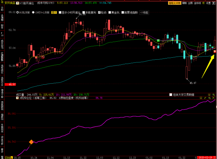Click the 62.74 price level on the axis
Screen dimensions: 217x159
12,30
